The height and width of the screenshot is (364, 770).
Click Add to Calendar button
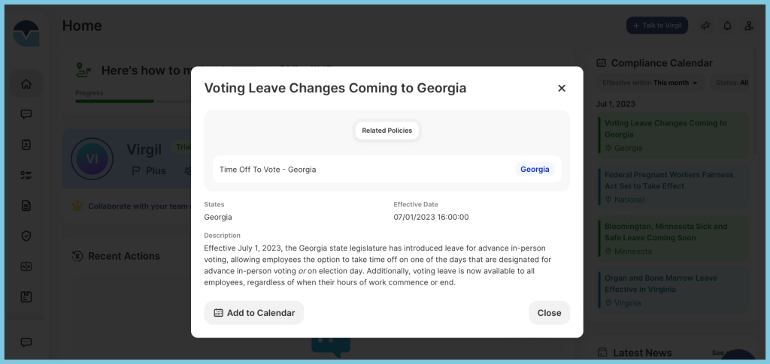click(x=254, y=312)
